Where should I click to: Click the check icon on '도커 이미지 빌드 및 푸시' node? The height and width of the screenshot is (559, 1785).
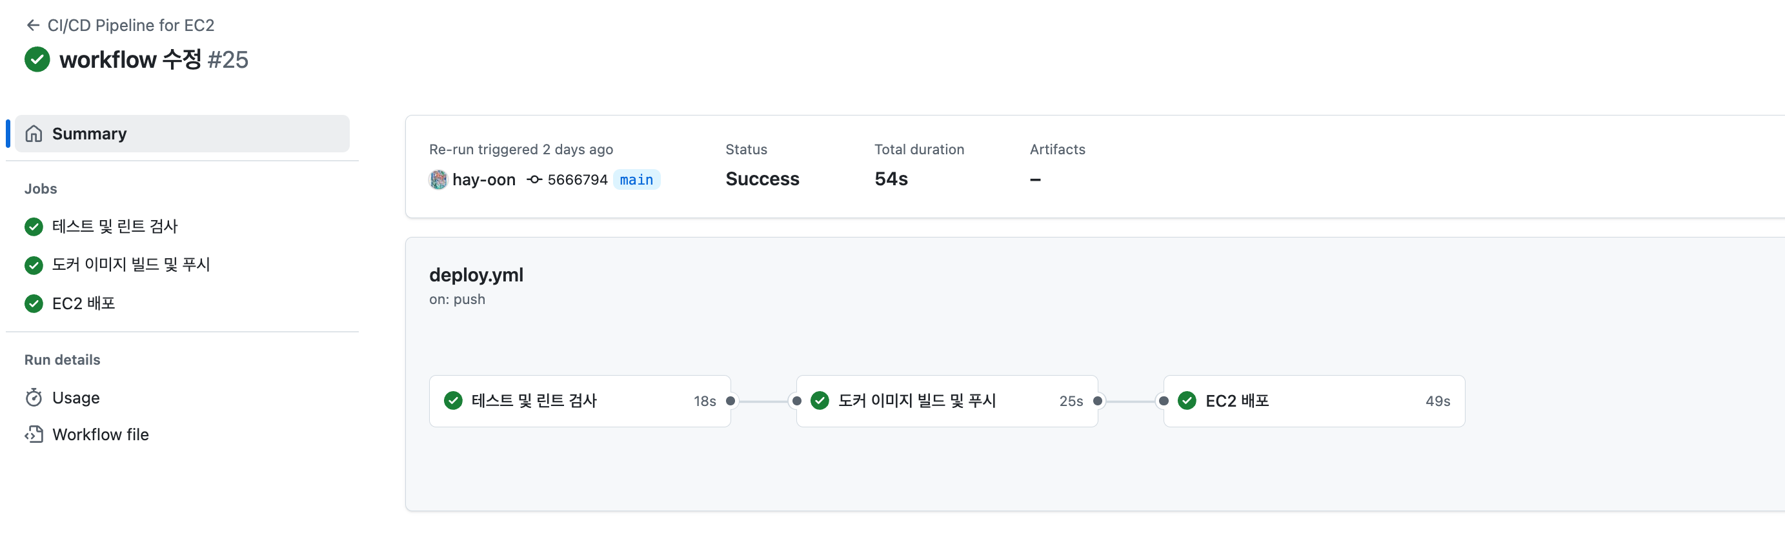tap(821, 400)
